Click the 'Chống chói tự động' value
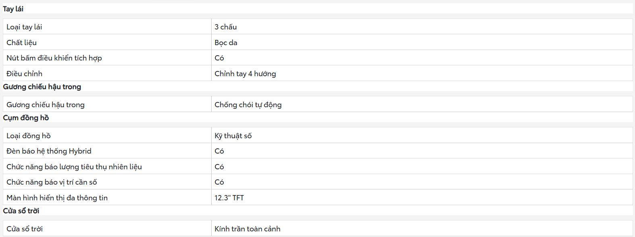 click(248, 105)
